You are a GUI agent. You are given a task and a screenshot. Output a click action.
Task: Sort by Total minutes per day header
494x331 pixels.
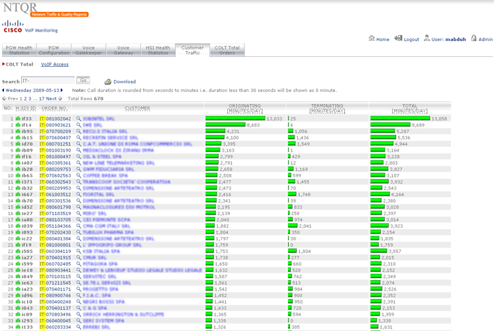tap(409, 108)
